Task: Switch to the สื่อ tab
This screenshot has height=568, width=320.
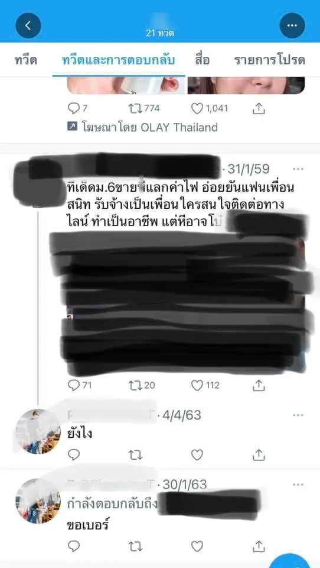Action: [202, 60]
